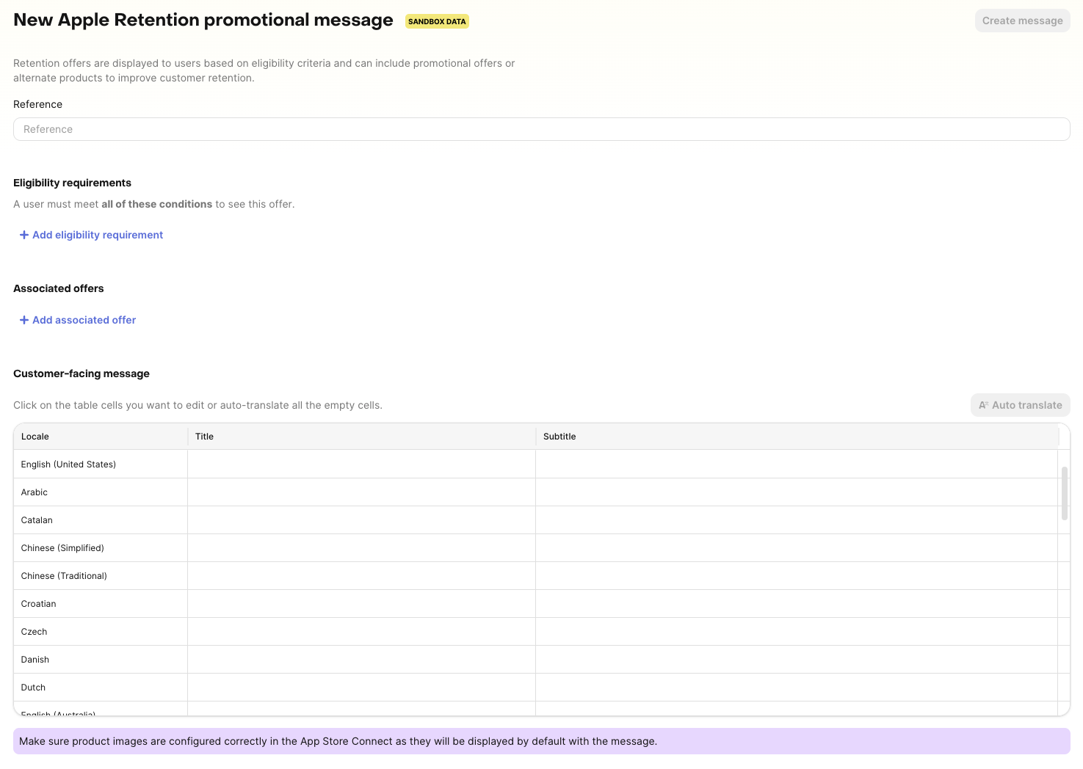Click Add eligibility requirement link

98,235
